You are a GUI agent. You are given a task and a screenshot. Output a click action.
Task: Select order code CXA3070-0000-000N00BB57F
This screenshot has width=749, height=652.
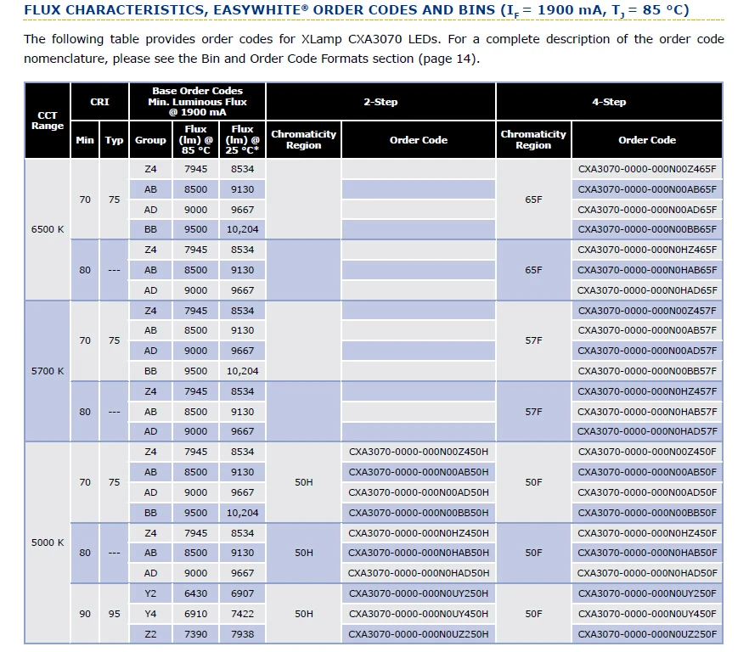(647, 371)
